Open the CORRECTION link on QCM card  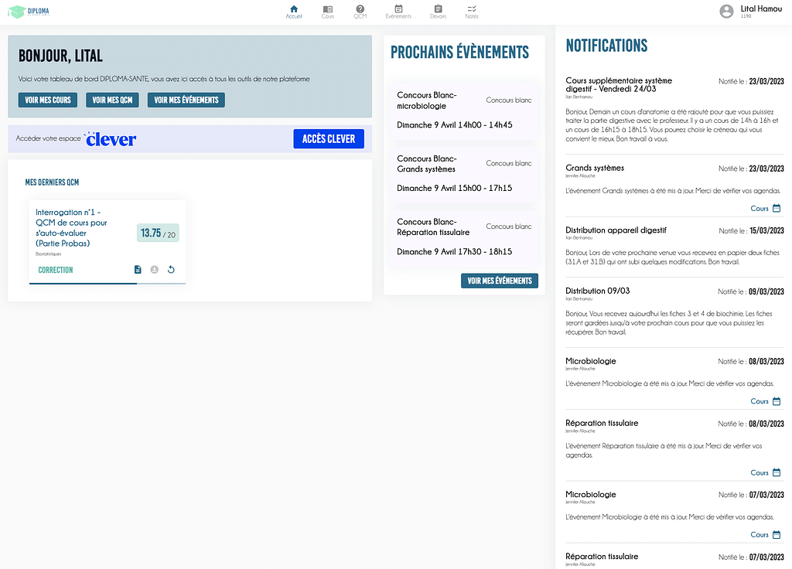click(56, 270)
